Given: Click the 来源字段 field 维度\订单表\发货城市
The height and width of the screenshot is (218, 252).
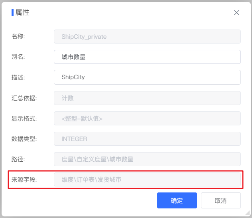Looking at the screenshot, I should [x=147, y=180].
